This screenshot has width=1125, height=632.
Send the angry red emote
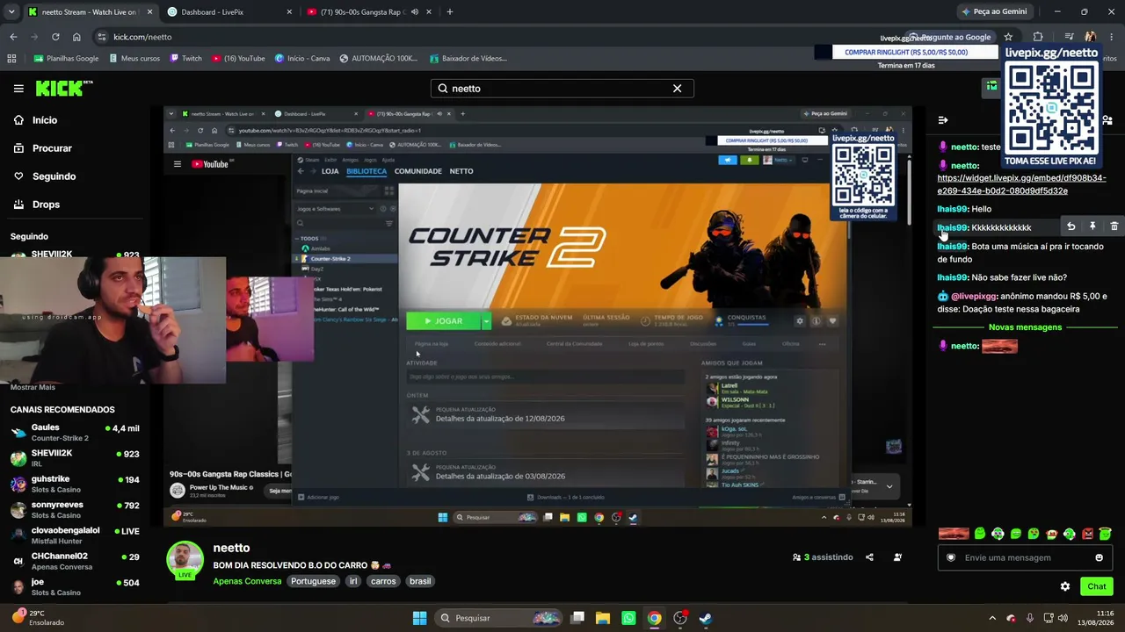(1087, 534)
